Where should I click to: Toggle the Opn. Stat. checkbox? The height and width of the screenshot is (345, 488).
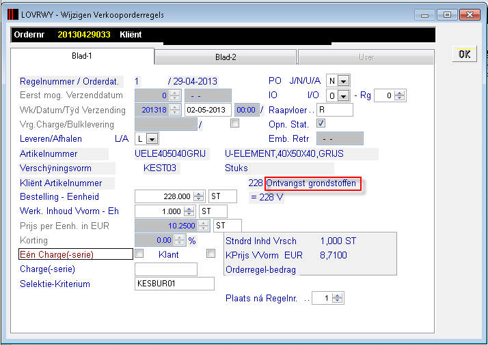pyautogui.click(x=321, y=123)
